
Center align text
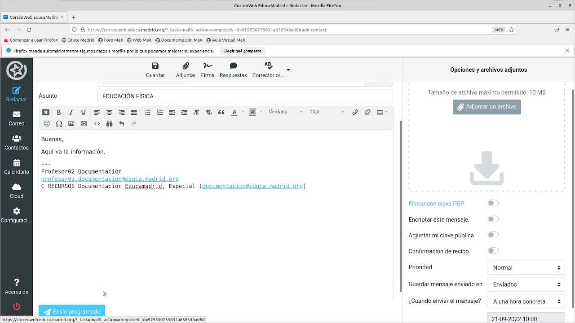[x=109, y=112]
